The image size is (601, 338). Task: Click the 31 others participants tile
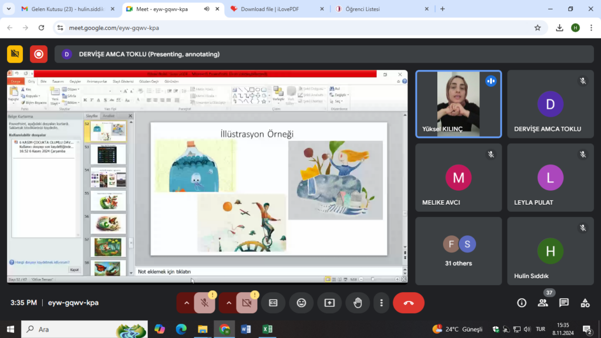[458, 251]
